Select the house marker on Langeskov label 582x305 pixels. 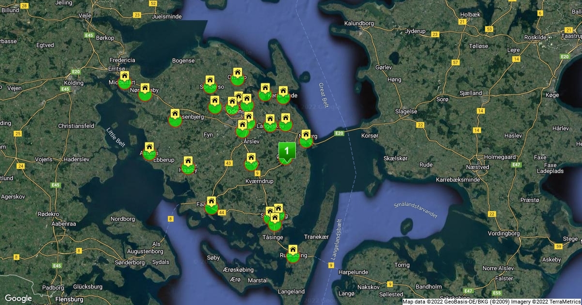270,120
